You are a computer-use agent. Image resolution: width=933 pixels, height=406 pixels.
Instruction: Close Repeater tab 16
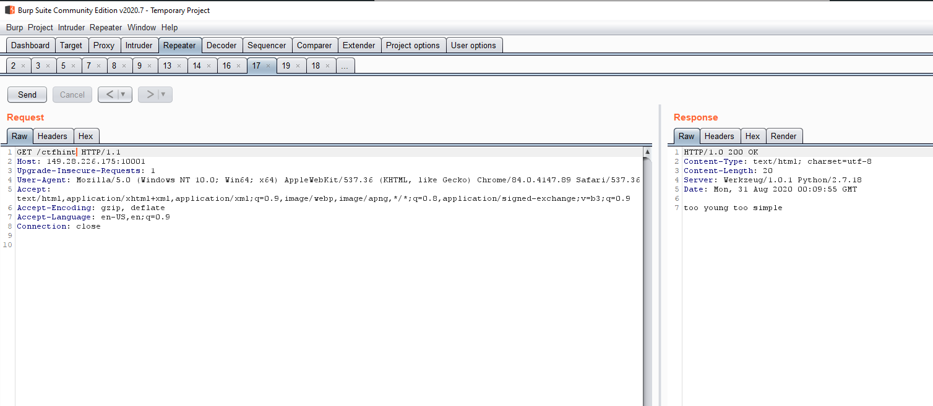coord(238,66)
